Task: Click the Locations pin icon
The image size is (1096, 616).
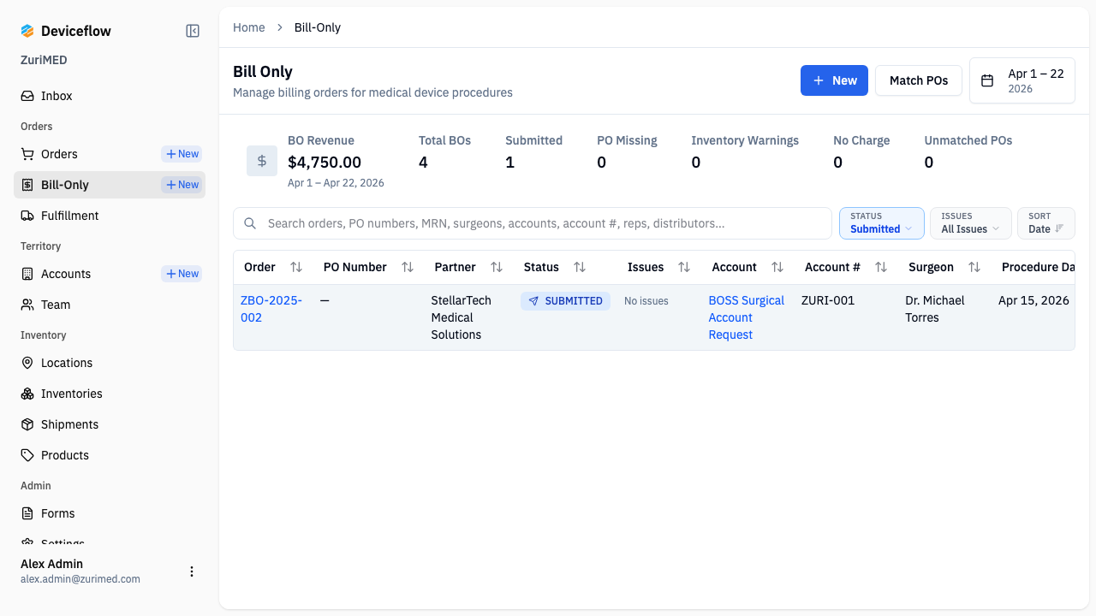Action: [x=27, y=363]
